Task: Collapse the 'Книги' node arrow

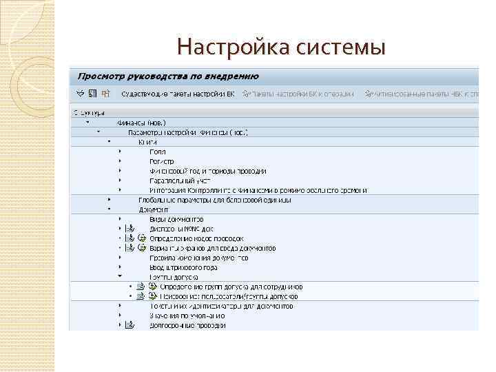Action: pos(109,141)
